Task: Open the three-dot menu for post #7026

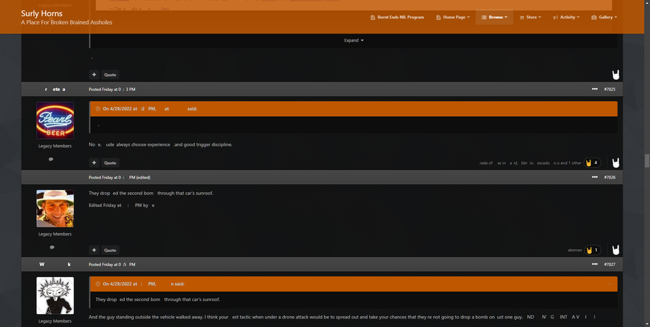Action: (x=594, y=177)
